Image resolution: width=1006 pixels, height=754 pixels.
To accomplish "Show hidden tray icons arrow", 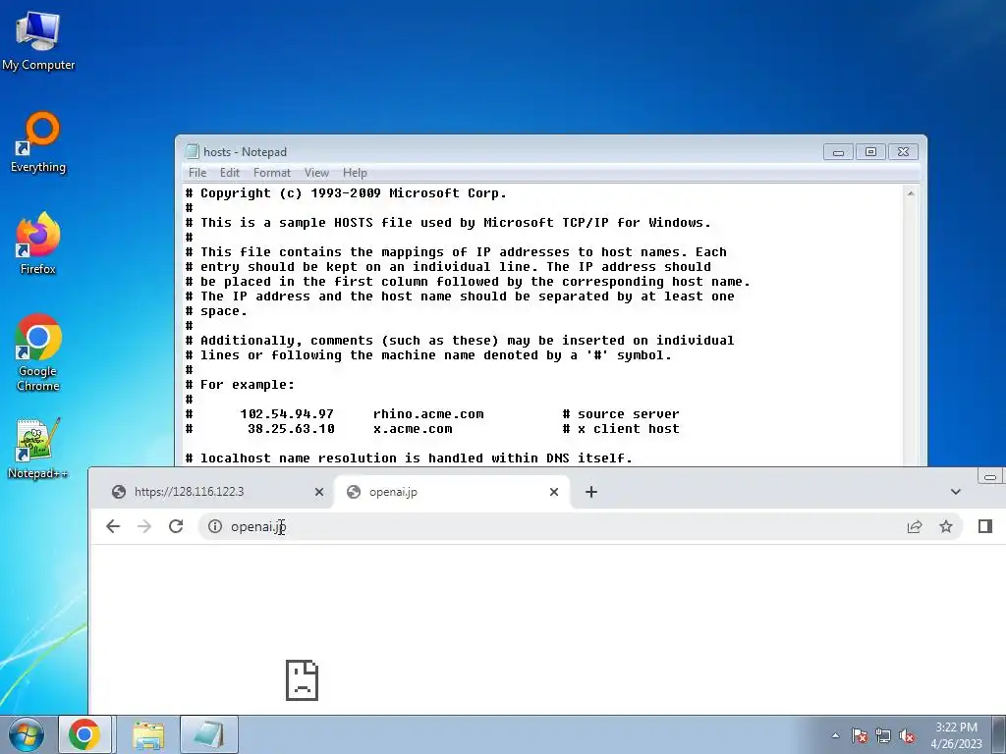I will (835, 735).
